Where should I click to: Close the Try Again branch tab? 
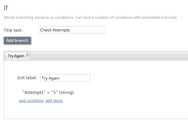point(28,55)
